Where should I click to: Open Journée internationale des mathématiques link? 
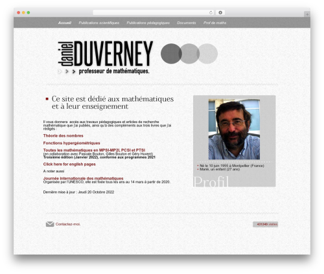[83, 178]
